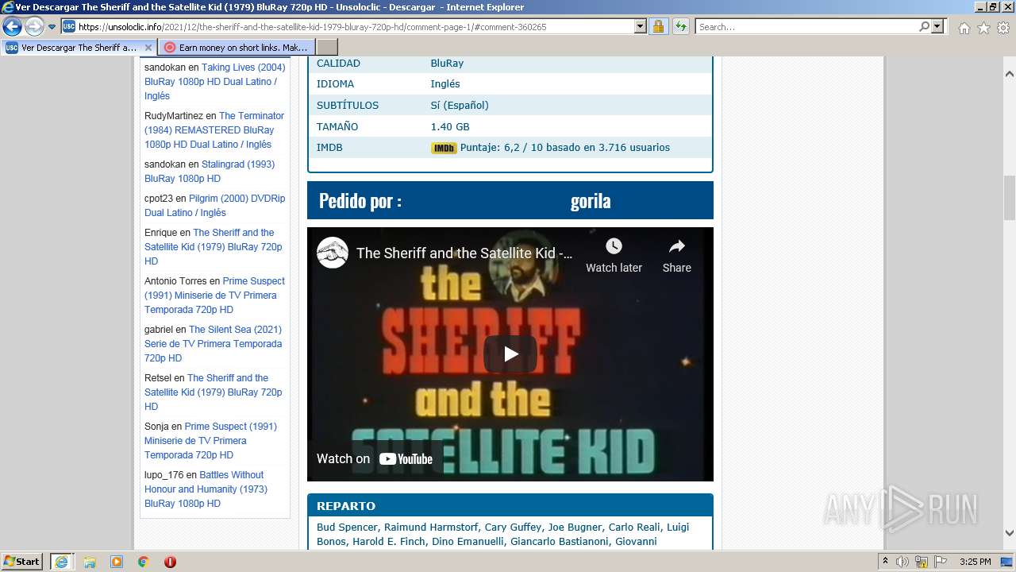Click the magnifier search icon
The image size is (1016, 572).
point(924,26)
